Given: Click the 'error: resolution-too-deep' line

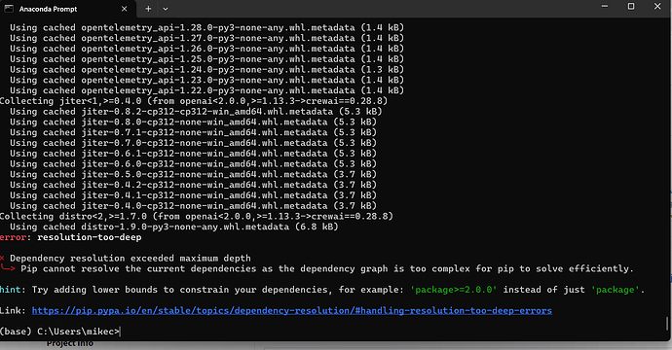Looking at the screenshot, I should [71, 237].
